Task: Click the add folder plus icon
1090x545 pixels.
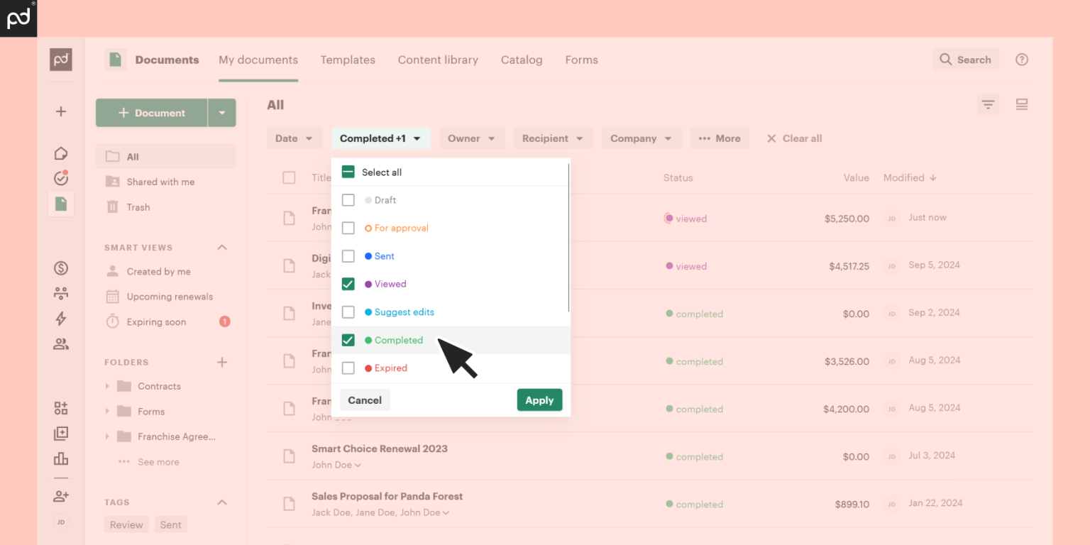Action: (x=222, y=363)
